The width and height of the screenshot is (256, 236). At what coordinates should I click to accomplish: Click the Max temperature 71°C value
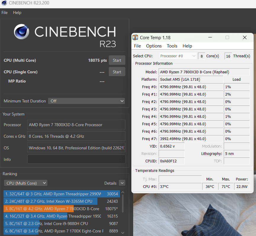pos(226,186)
